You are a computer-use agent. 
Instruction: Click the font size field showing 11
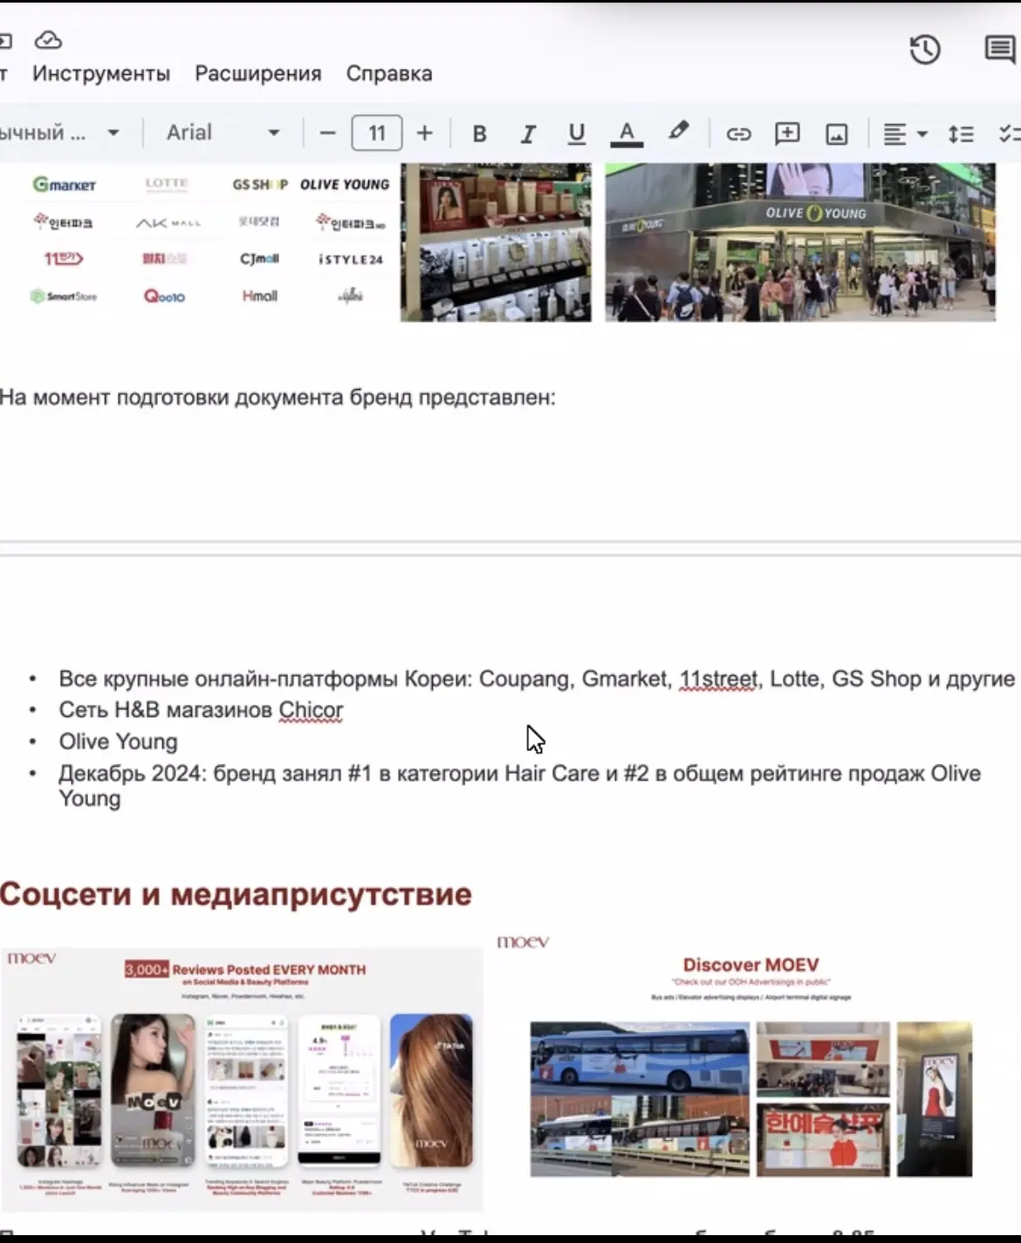click(x=377, y=133)
